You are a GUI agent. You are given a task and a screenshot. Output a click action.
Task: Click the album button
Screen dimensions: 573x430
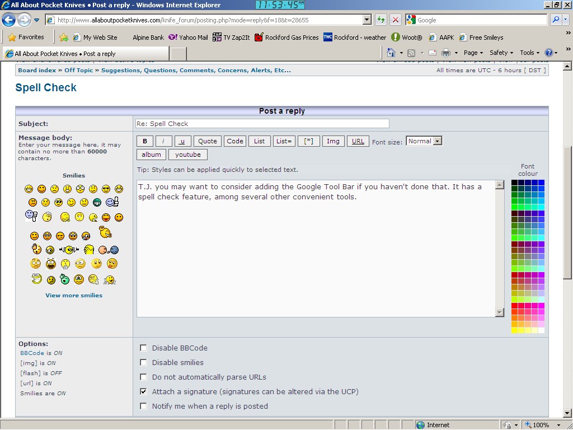coord(151,155)
